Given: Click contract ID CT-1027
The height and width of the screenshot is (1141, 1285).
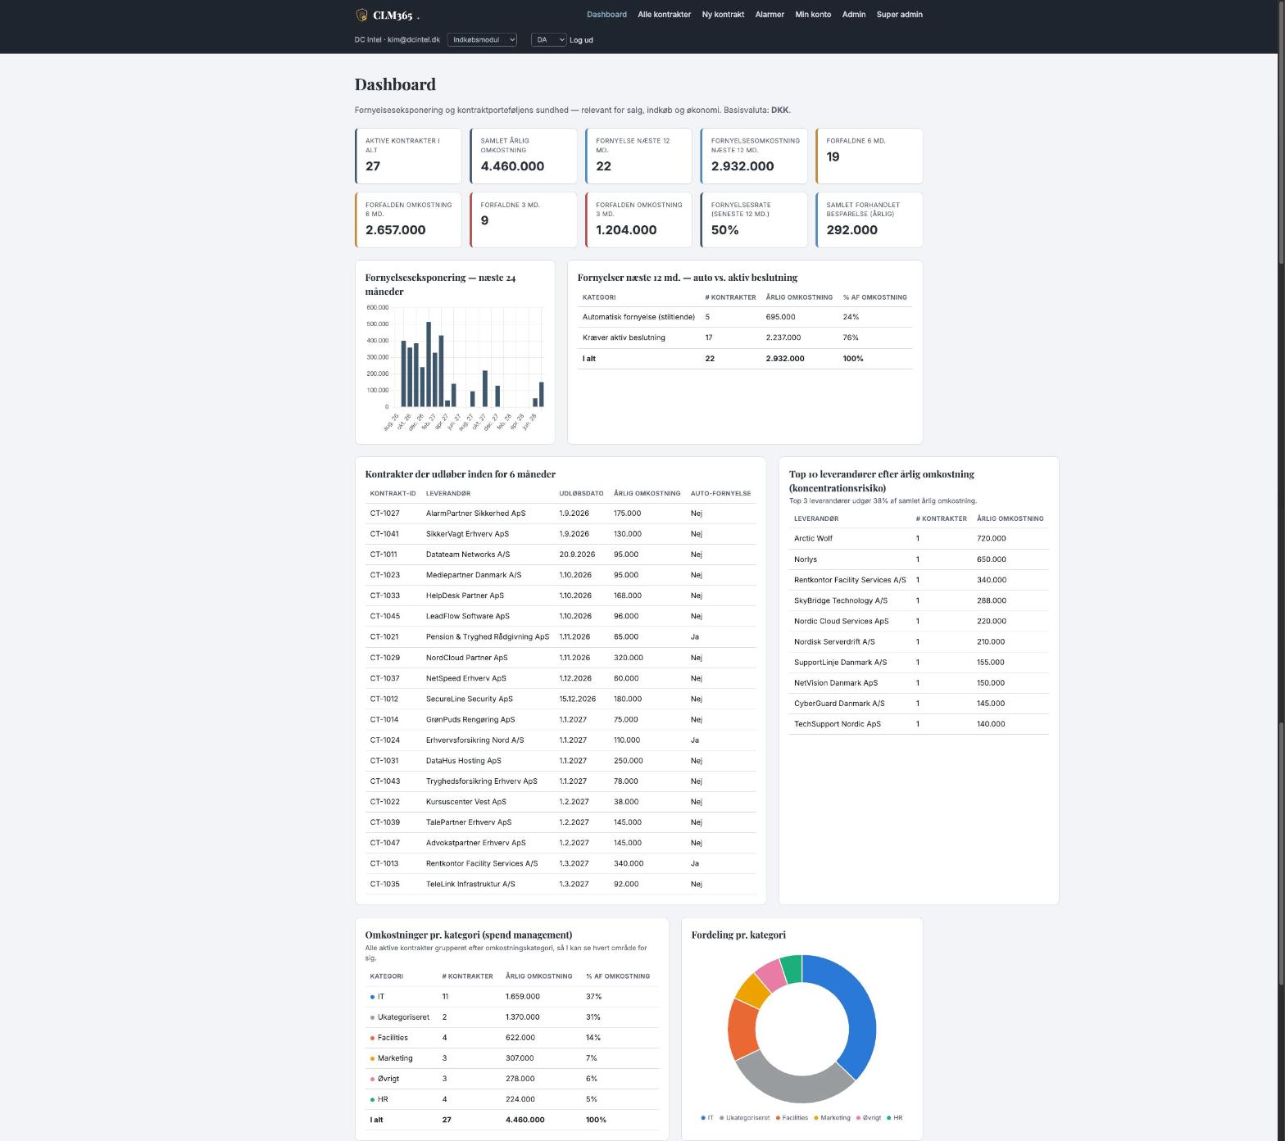Looking at the screenshot, I should (x=384, y=514).
